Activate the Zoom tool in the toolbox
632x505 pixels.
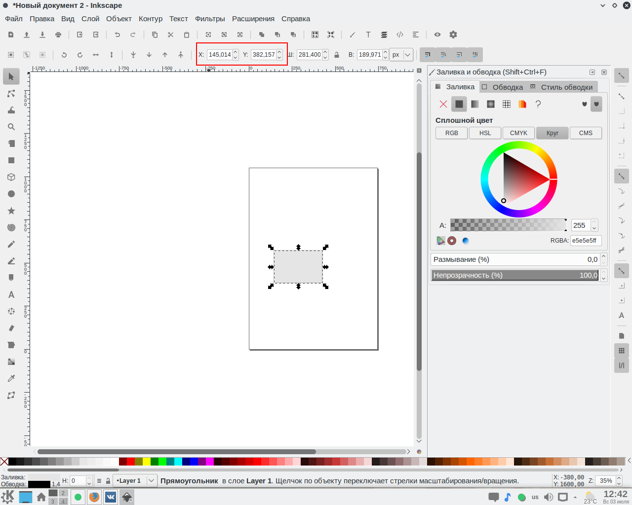pos(11,127)
